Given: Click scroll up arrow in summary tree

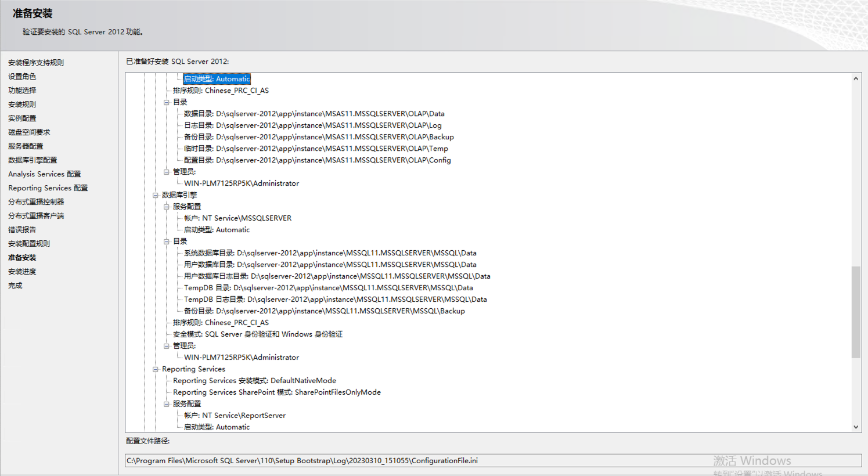Looking at the screenshot, I should [x=856, y=78].
